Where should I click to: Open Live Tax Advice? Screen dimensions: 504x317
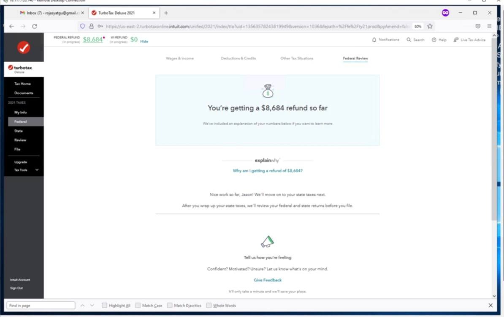pyautogui.click(x=469, y=40)
